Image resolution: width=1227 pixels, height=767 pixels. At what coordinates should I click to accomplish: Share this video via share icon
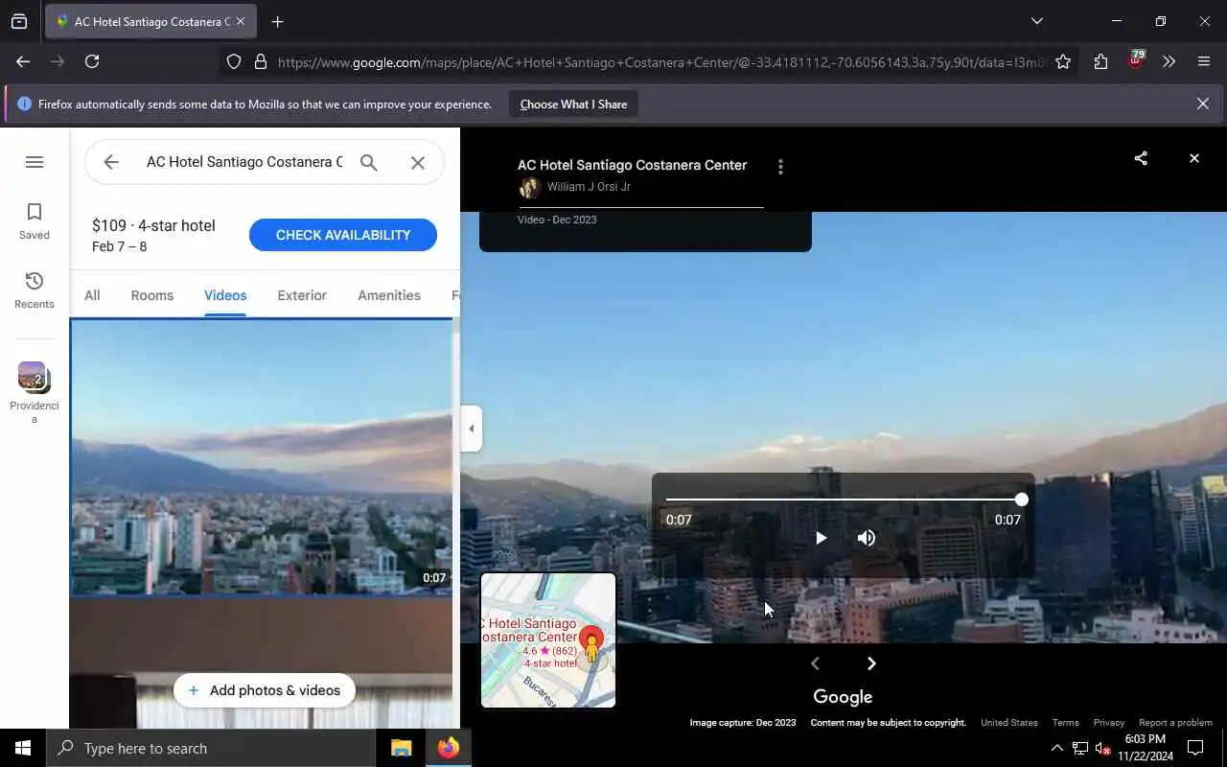[1141, 158]
